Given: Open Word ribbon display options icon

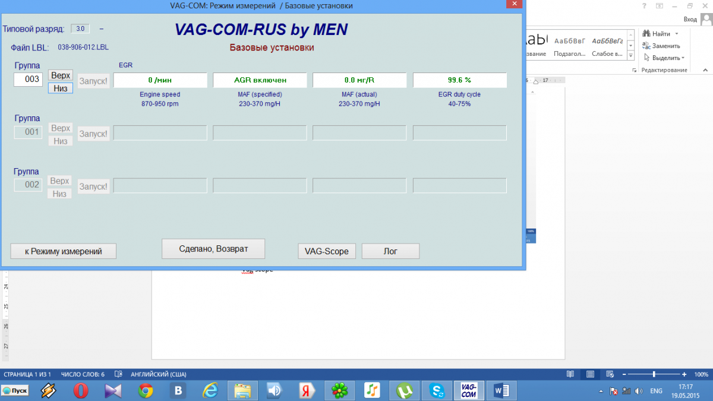Looking at the screenshot, I should [x=660, y=5].
